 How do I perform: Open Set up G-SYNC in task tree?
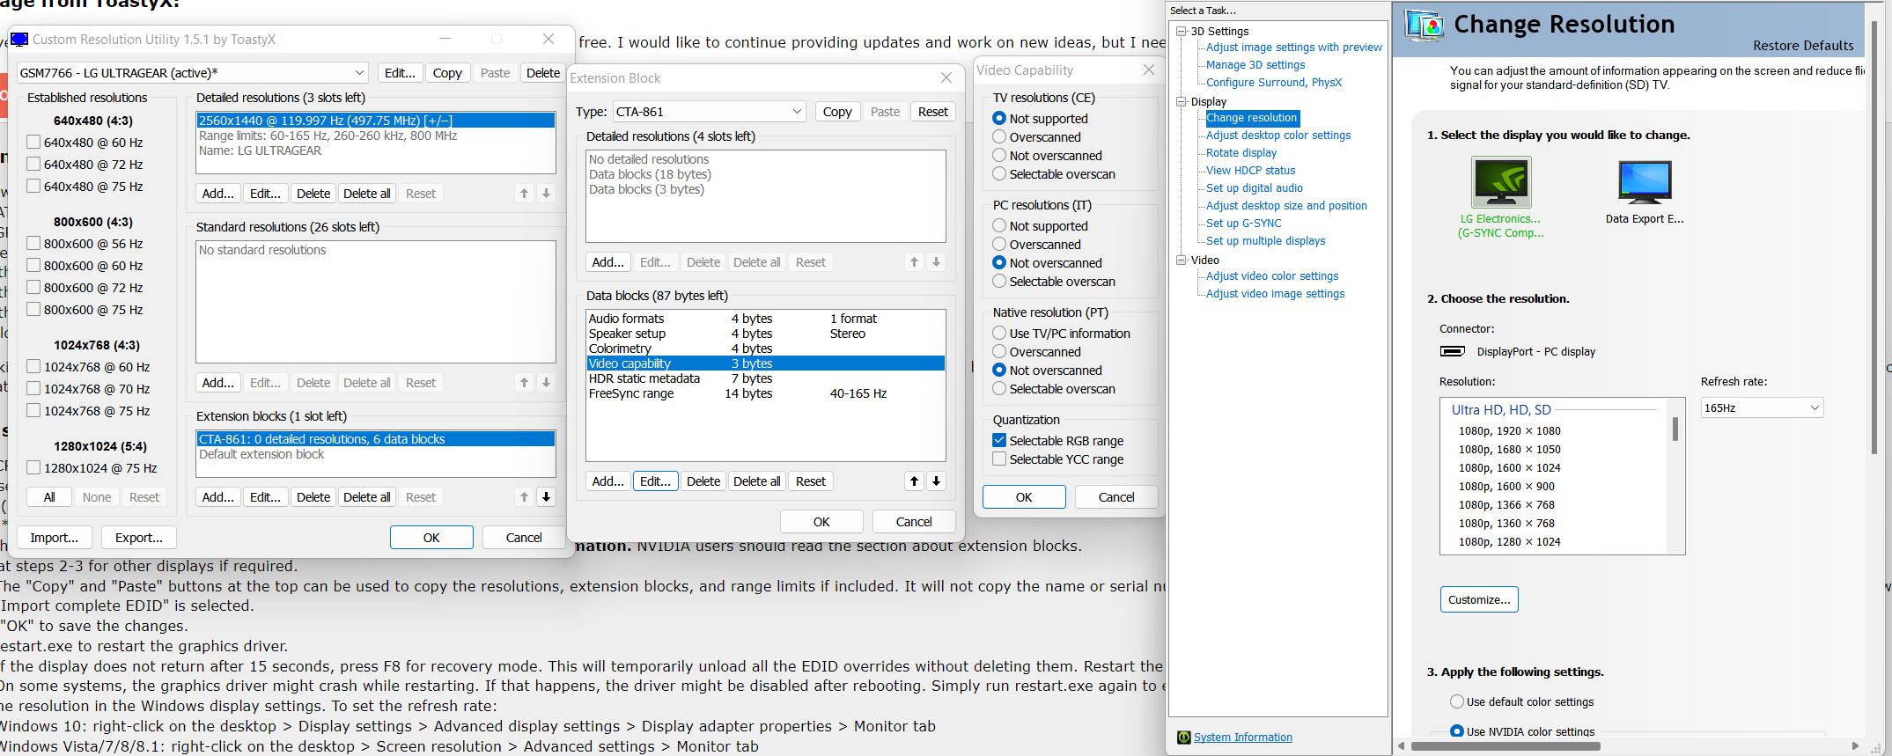[x=1243, y=224]
